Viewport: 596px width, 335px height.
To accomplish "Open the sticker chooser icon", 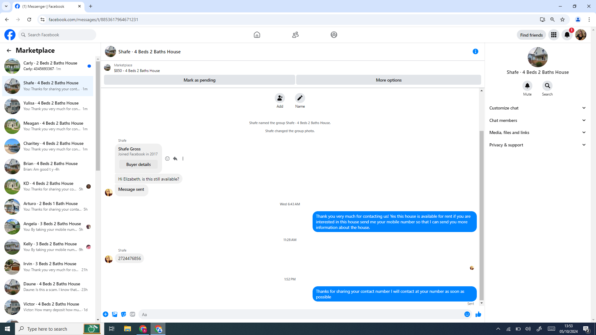I will tap(124, 314).
